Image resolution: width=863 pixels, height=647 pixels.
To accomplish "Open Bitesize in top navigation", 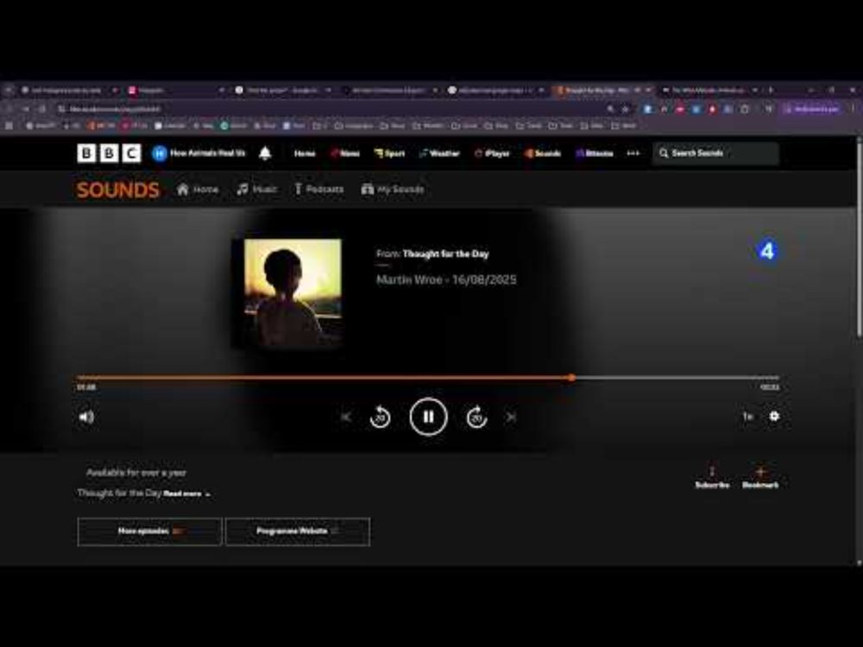I will (595, 154).
